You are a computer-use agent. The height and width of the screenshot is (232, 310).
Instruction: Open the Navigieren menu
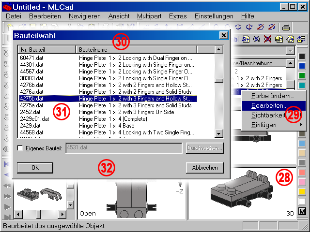pyautogui.click(x=85, y=16)
